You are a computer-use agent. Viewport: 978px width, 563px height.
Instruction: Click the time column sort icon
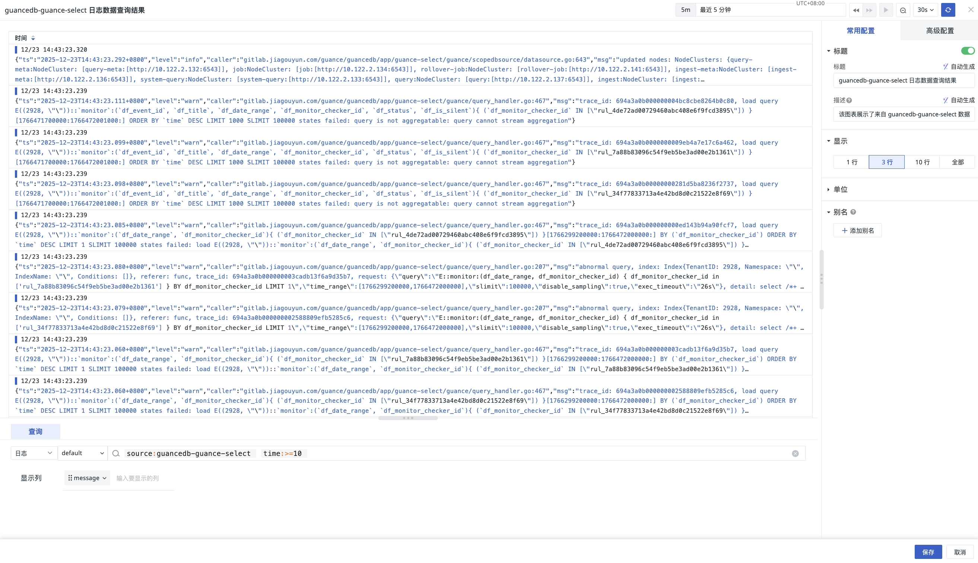coord(33,38)
